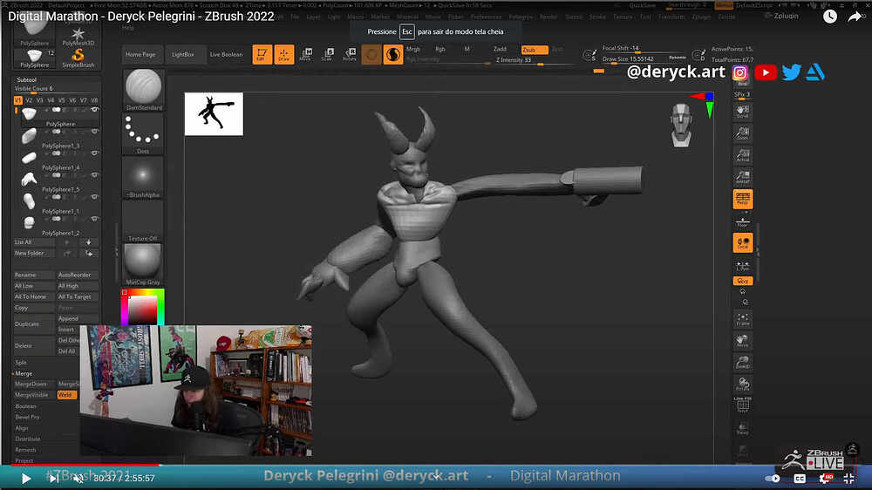
Task: Toggle the Floor grid button
Action: pos(742,222)
